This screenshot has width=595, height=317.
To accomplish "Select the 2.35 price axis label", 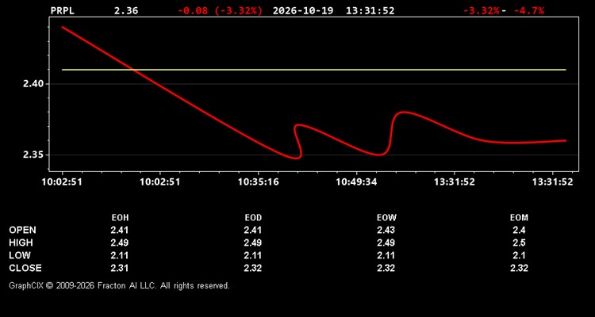I will (33, 155).
